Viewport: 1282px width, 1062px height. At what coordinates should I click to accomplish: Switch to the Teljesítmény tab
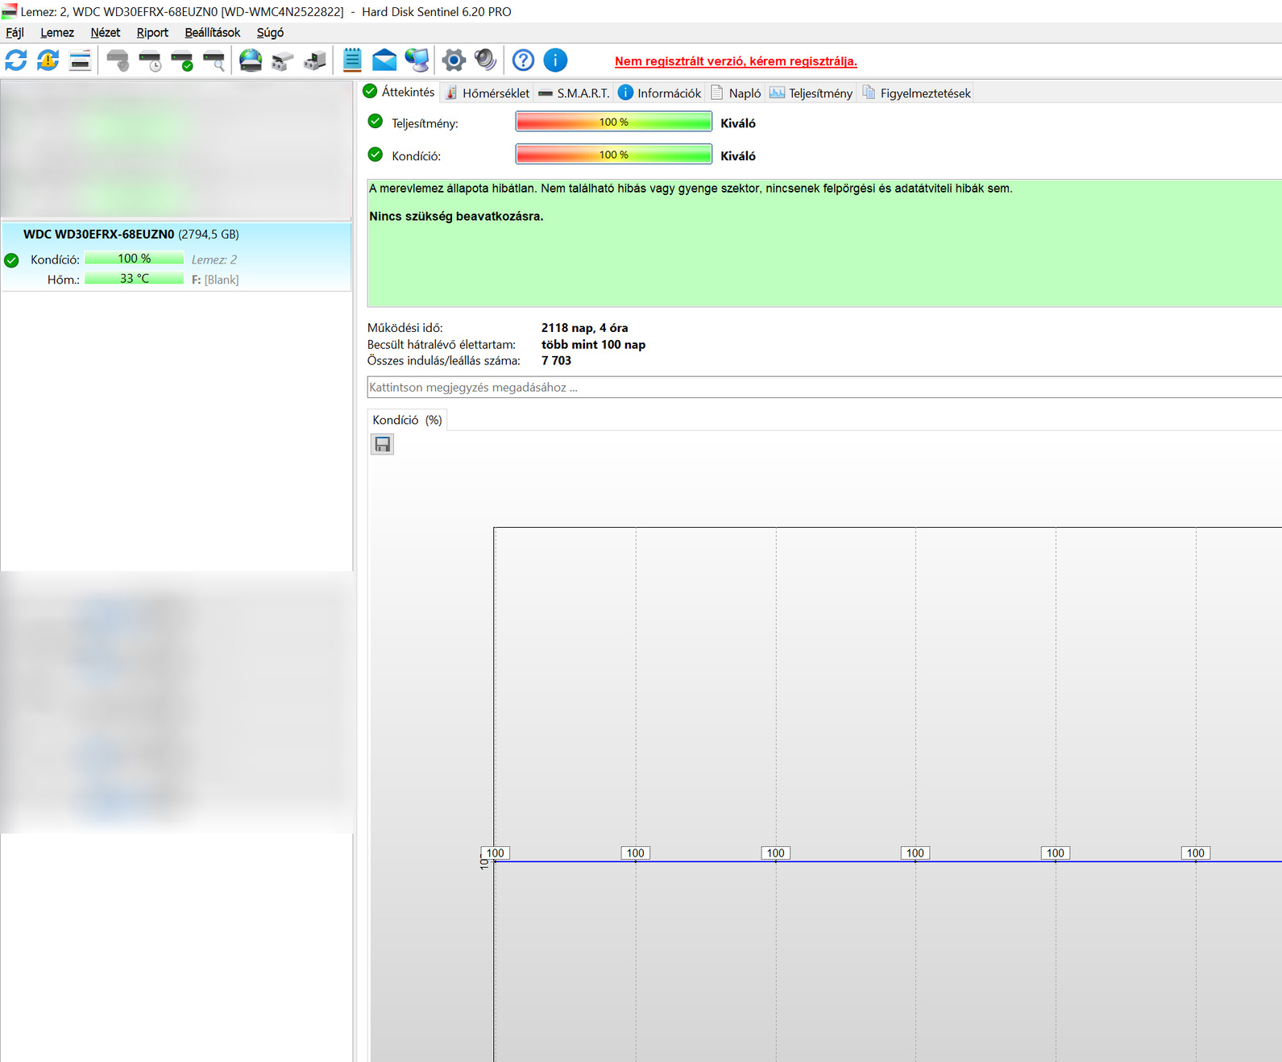click(x=811, y=93)
